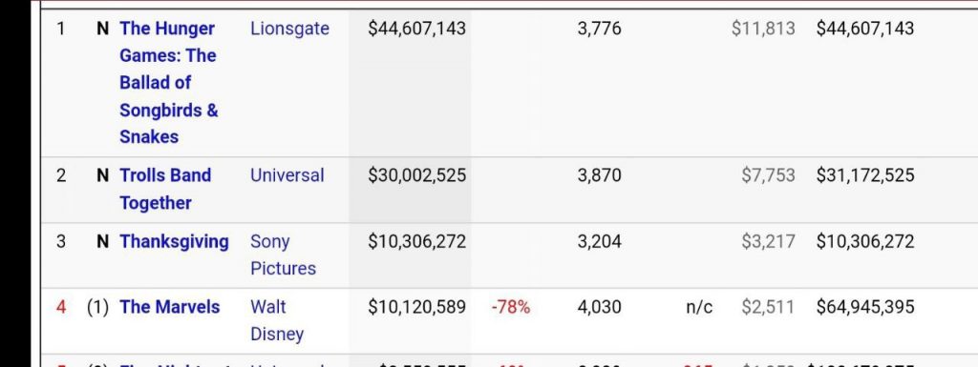This screenshot has height=367, width=978.
Task: Open the Thanksgiving movie link
Action: pos(174,241)
